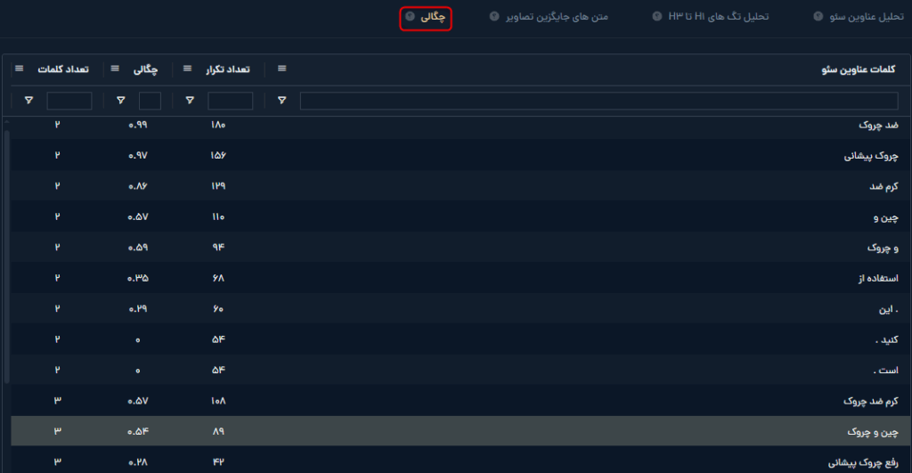Click filter funnel icon for کلمات عناوین سئو column

(282, 101)
